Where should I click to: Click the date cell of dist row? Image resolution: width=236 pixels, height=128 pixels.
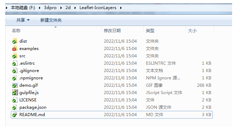pos(120,41)
